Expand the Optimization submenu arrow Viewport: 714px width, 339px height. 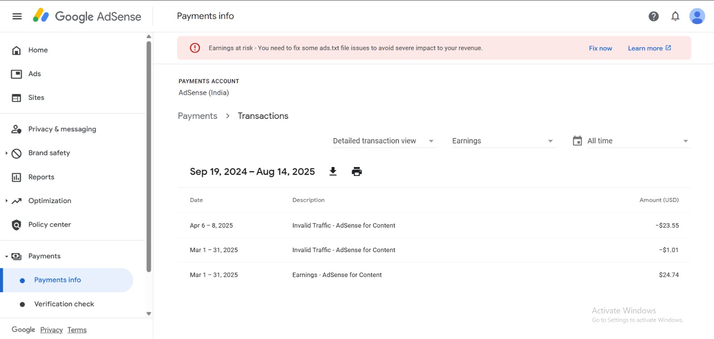[6, 201]
